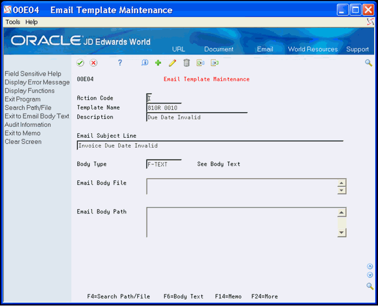Open the Support banner link
Screen dimensions: 378x306
click(357, 49)
